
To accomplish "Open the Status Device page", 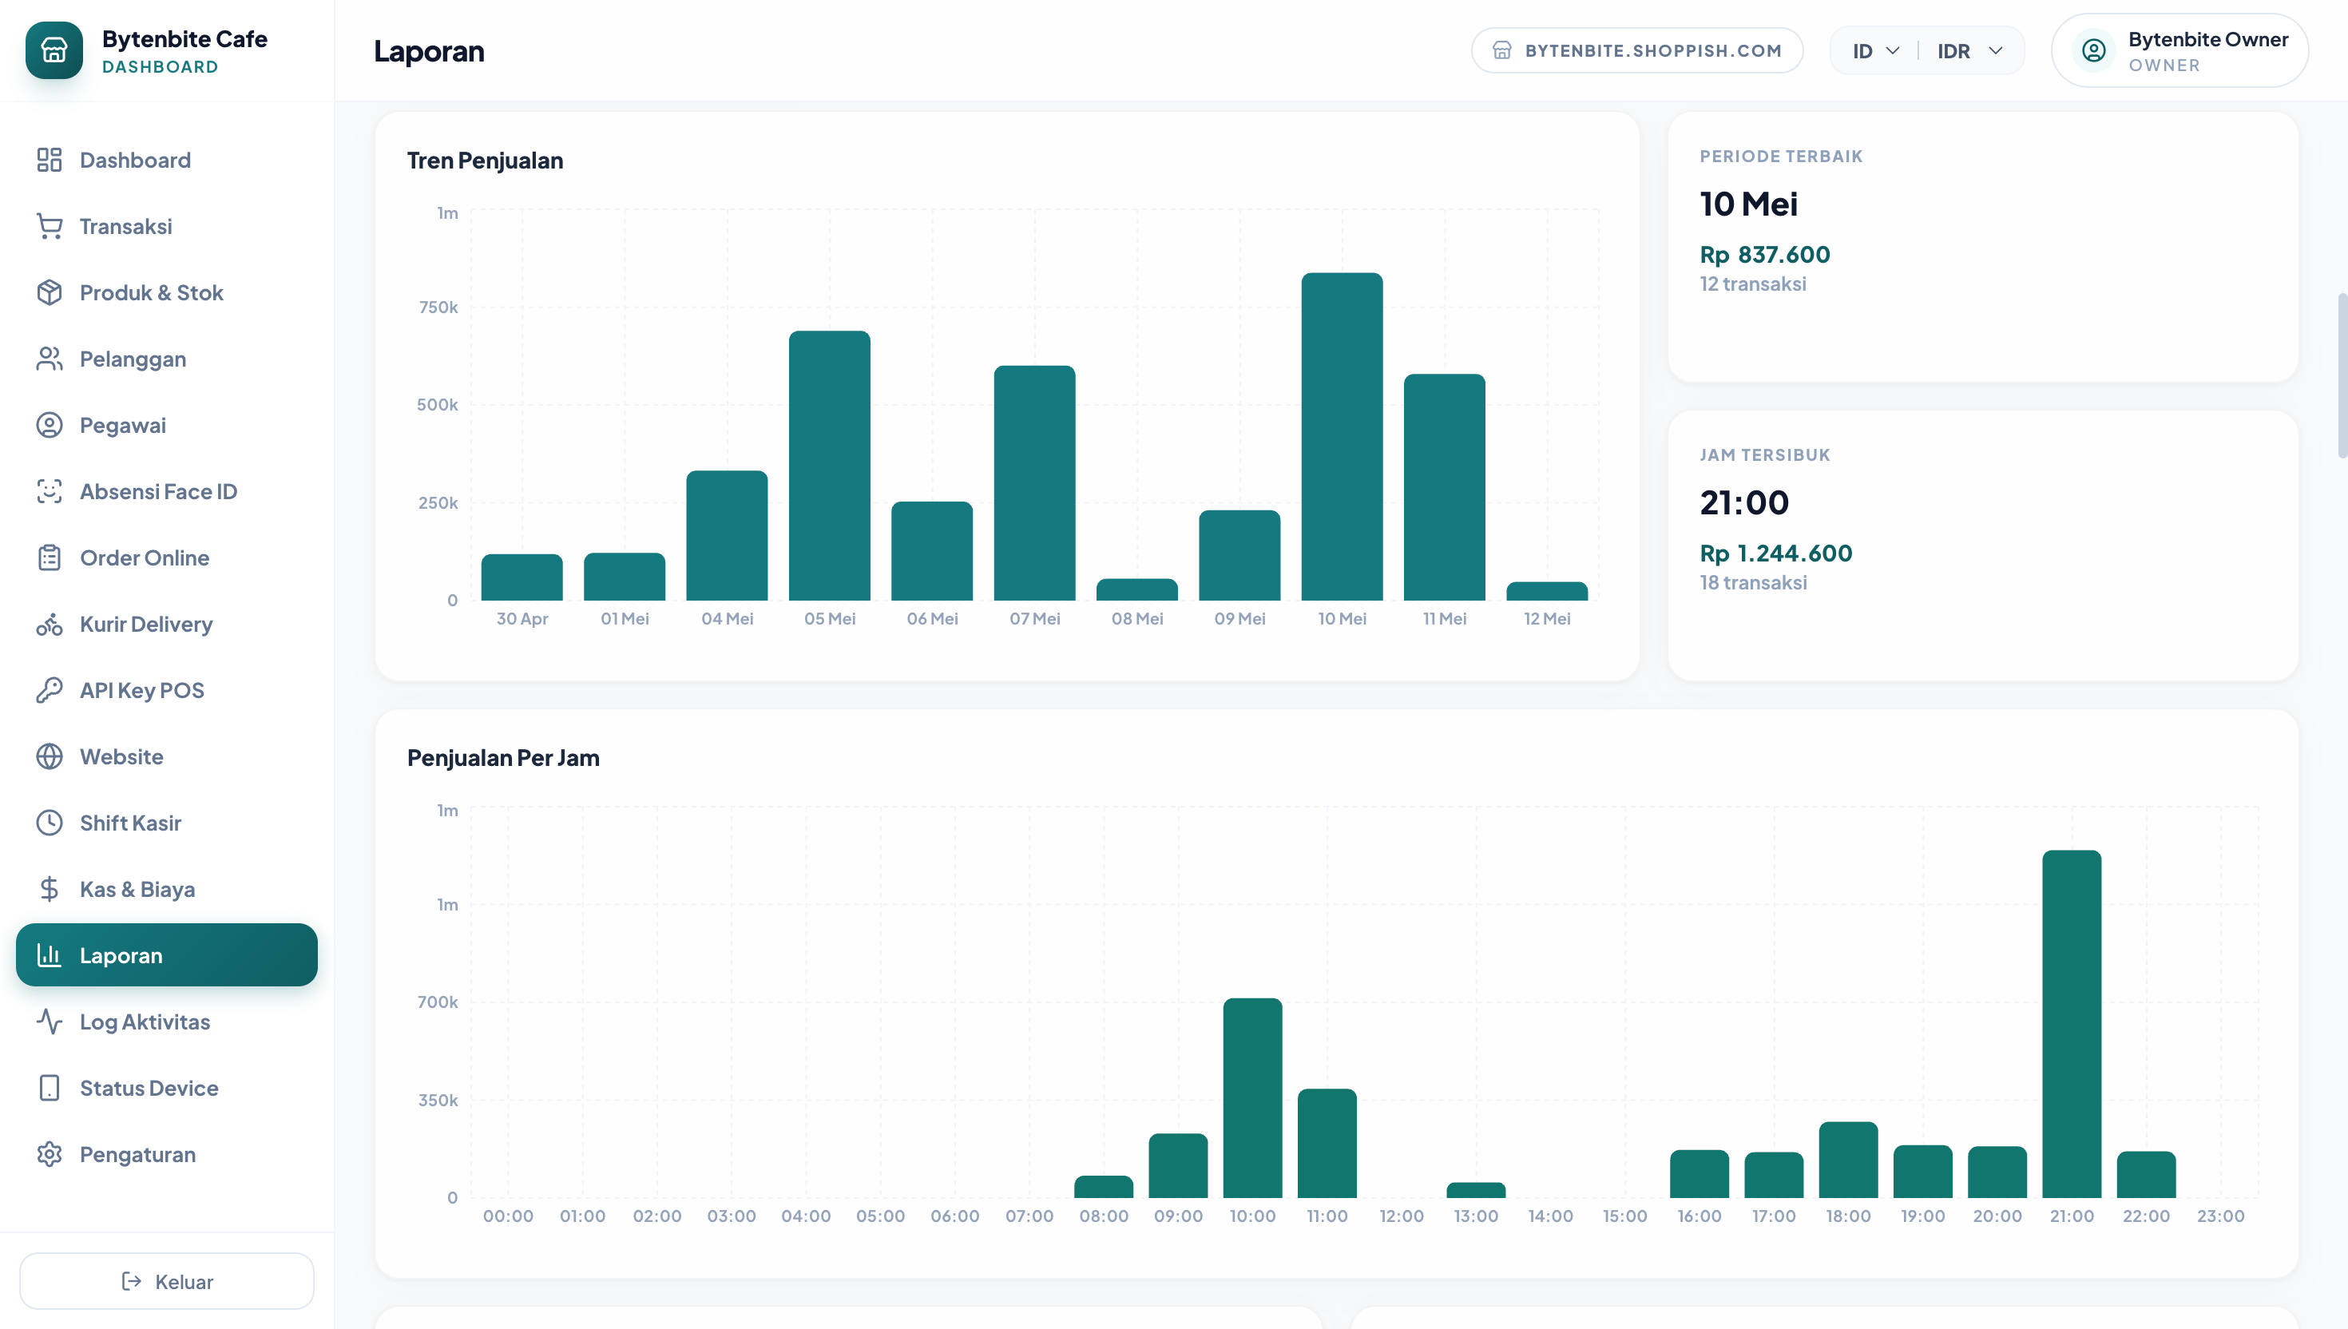I will coord(167,1088).
